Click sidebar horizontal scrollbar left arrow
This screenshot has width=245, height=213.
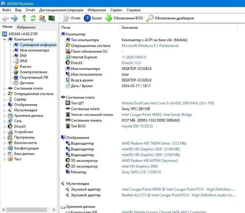point(4,210)
